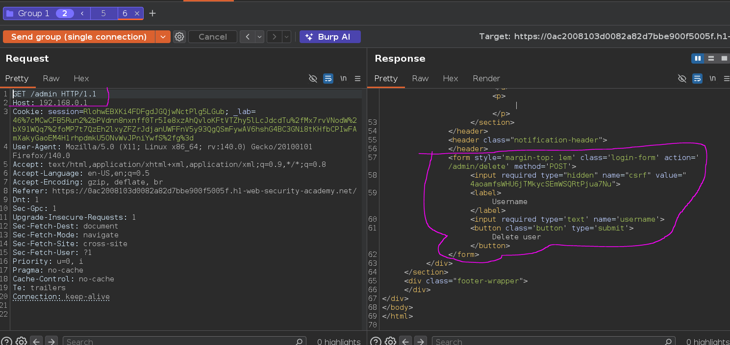The width and height of the screenshot is (730, 345).
Task: Click the Cancel button
Action: coord(213,37)
